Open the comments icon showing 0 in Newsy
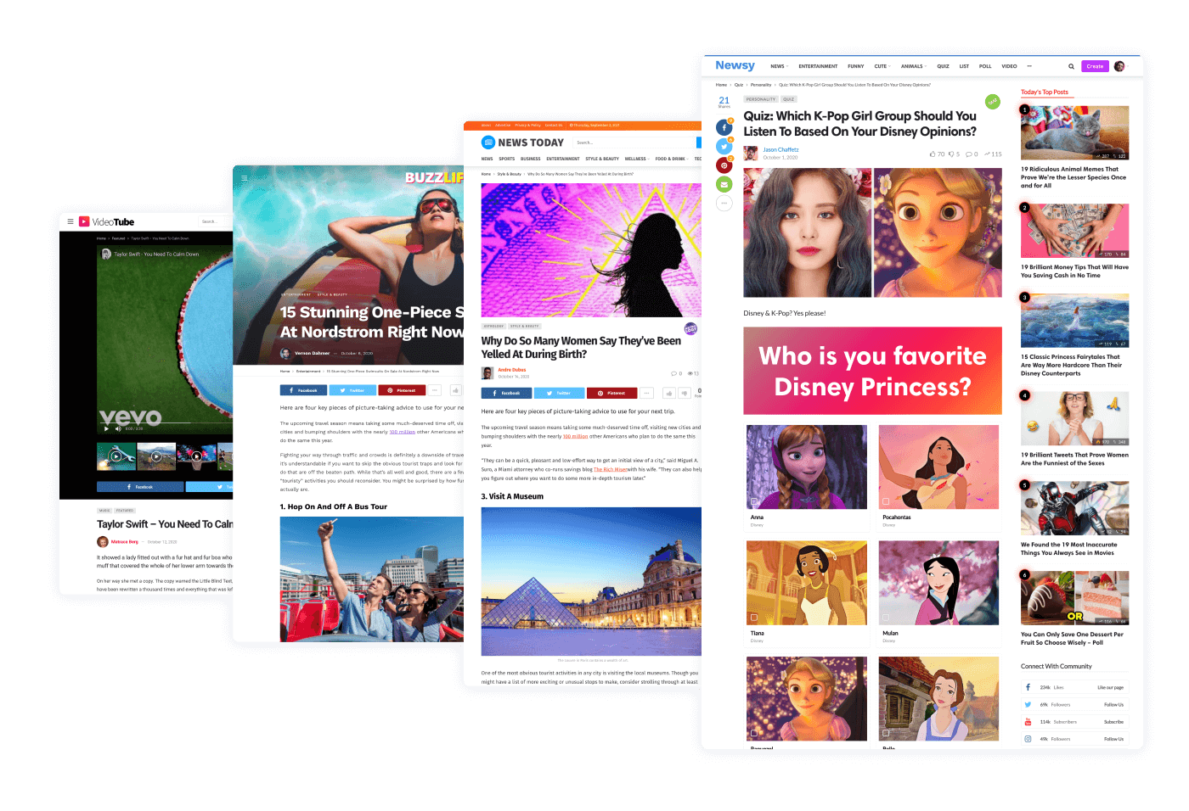This screenshot has height=811, width=1189. [x=969, y=154]
